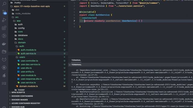Image resolution: width=193 pixels, height=108 pixels.
Task: Select the TERMINAL panel tab
Action: (76, 60)
